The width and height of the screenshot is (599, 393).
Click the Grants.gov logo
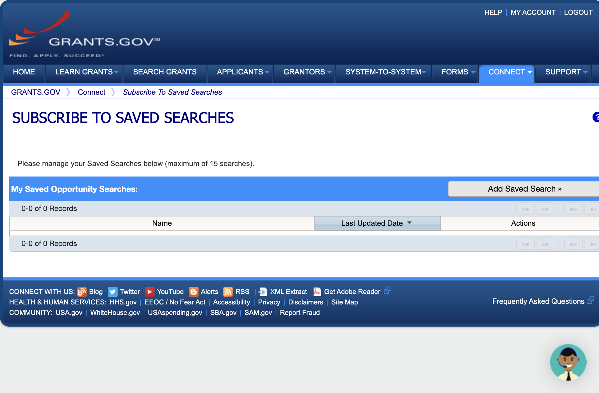[x=85, y=34]
